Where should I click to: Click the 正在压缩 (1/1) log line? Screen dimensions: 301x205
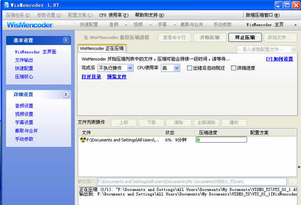pos(188,190)
